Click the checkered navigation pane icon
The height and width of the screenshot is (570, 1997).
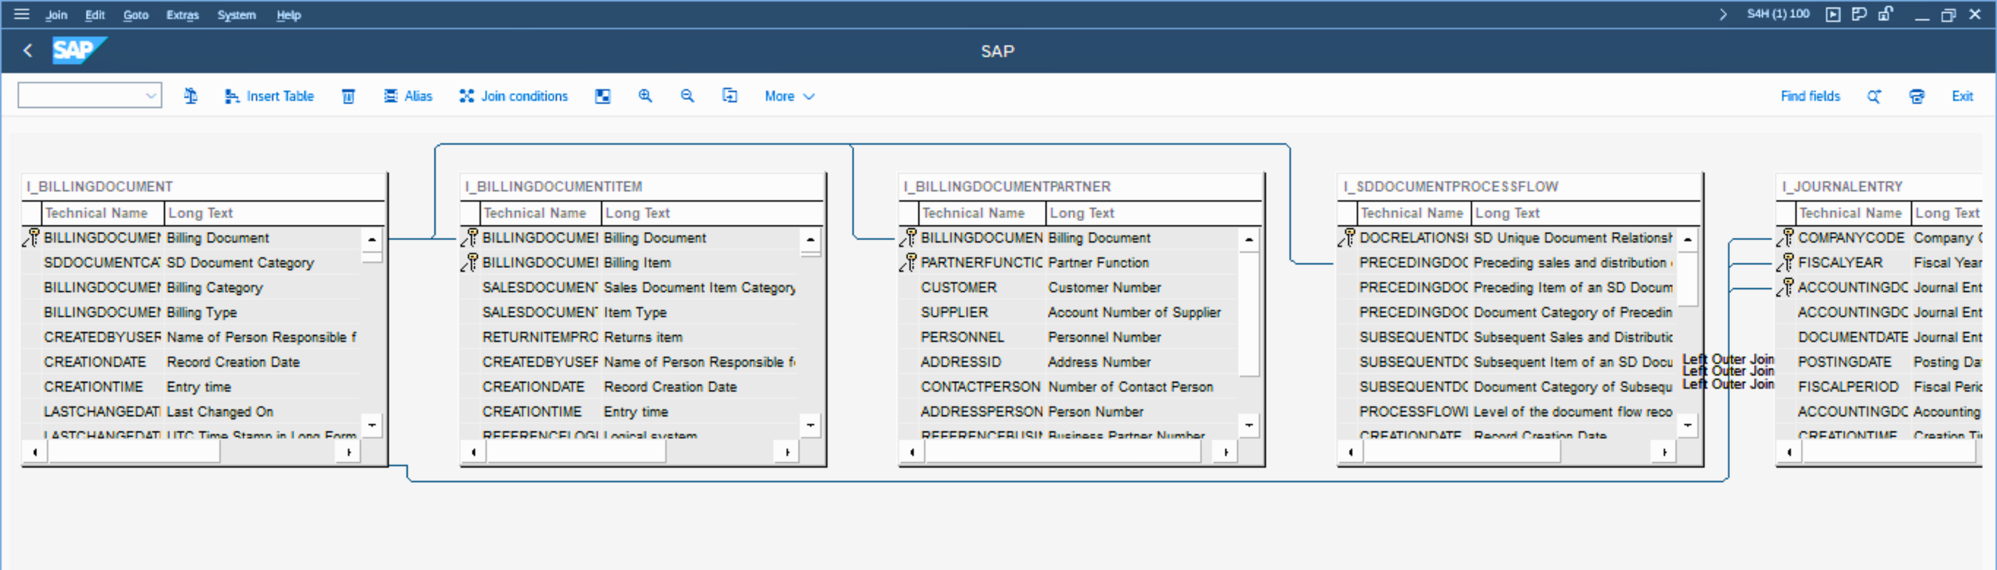603,96
